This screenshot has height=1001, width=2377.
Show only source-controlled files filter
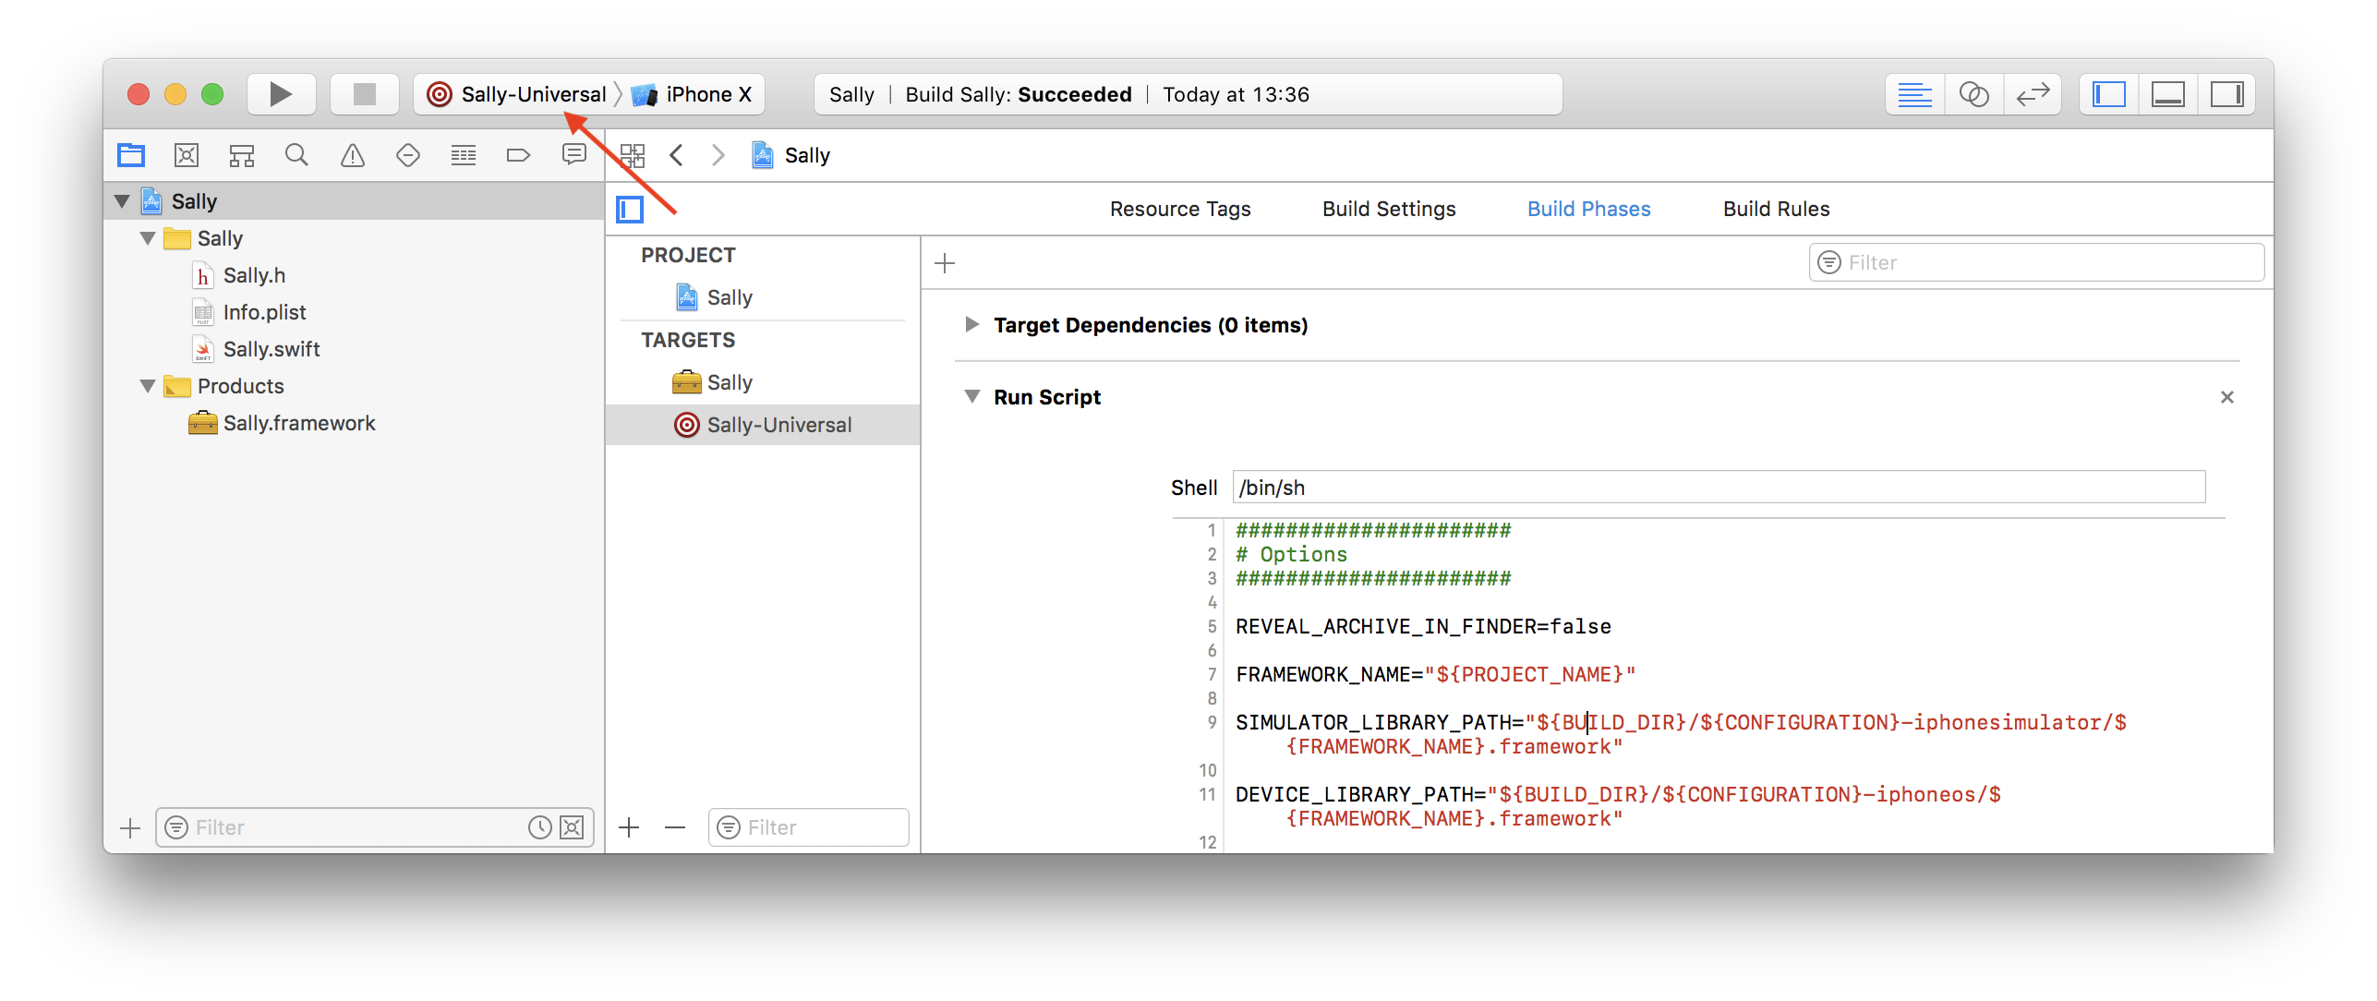pos(572,827)
